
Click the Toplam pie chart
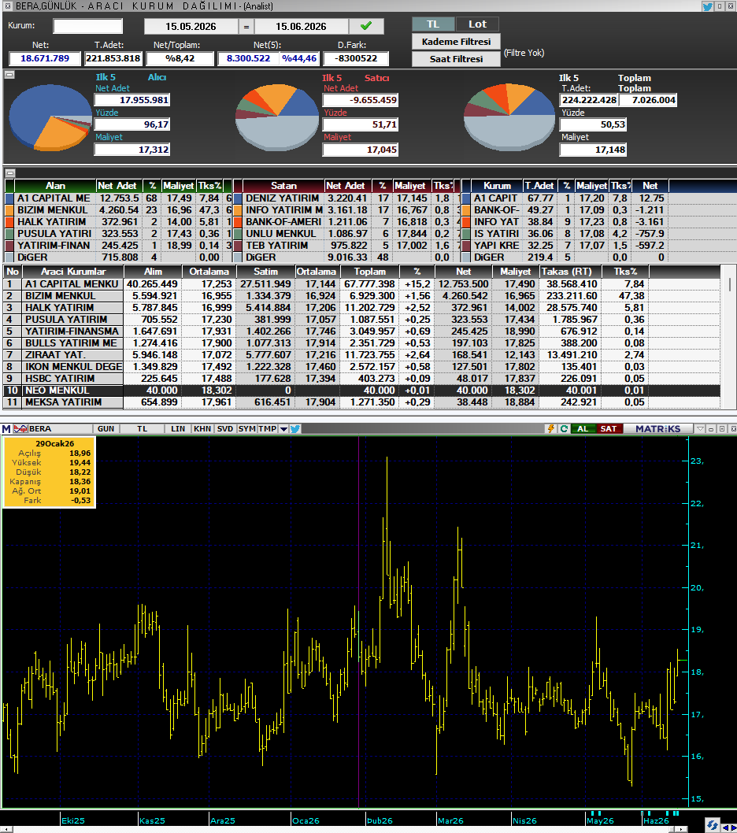point(509,117)
